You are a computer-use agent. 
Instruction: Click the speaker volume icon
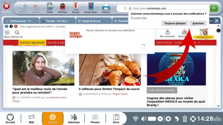(144, 118)
